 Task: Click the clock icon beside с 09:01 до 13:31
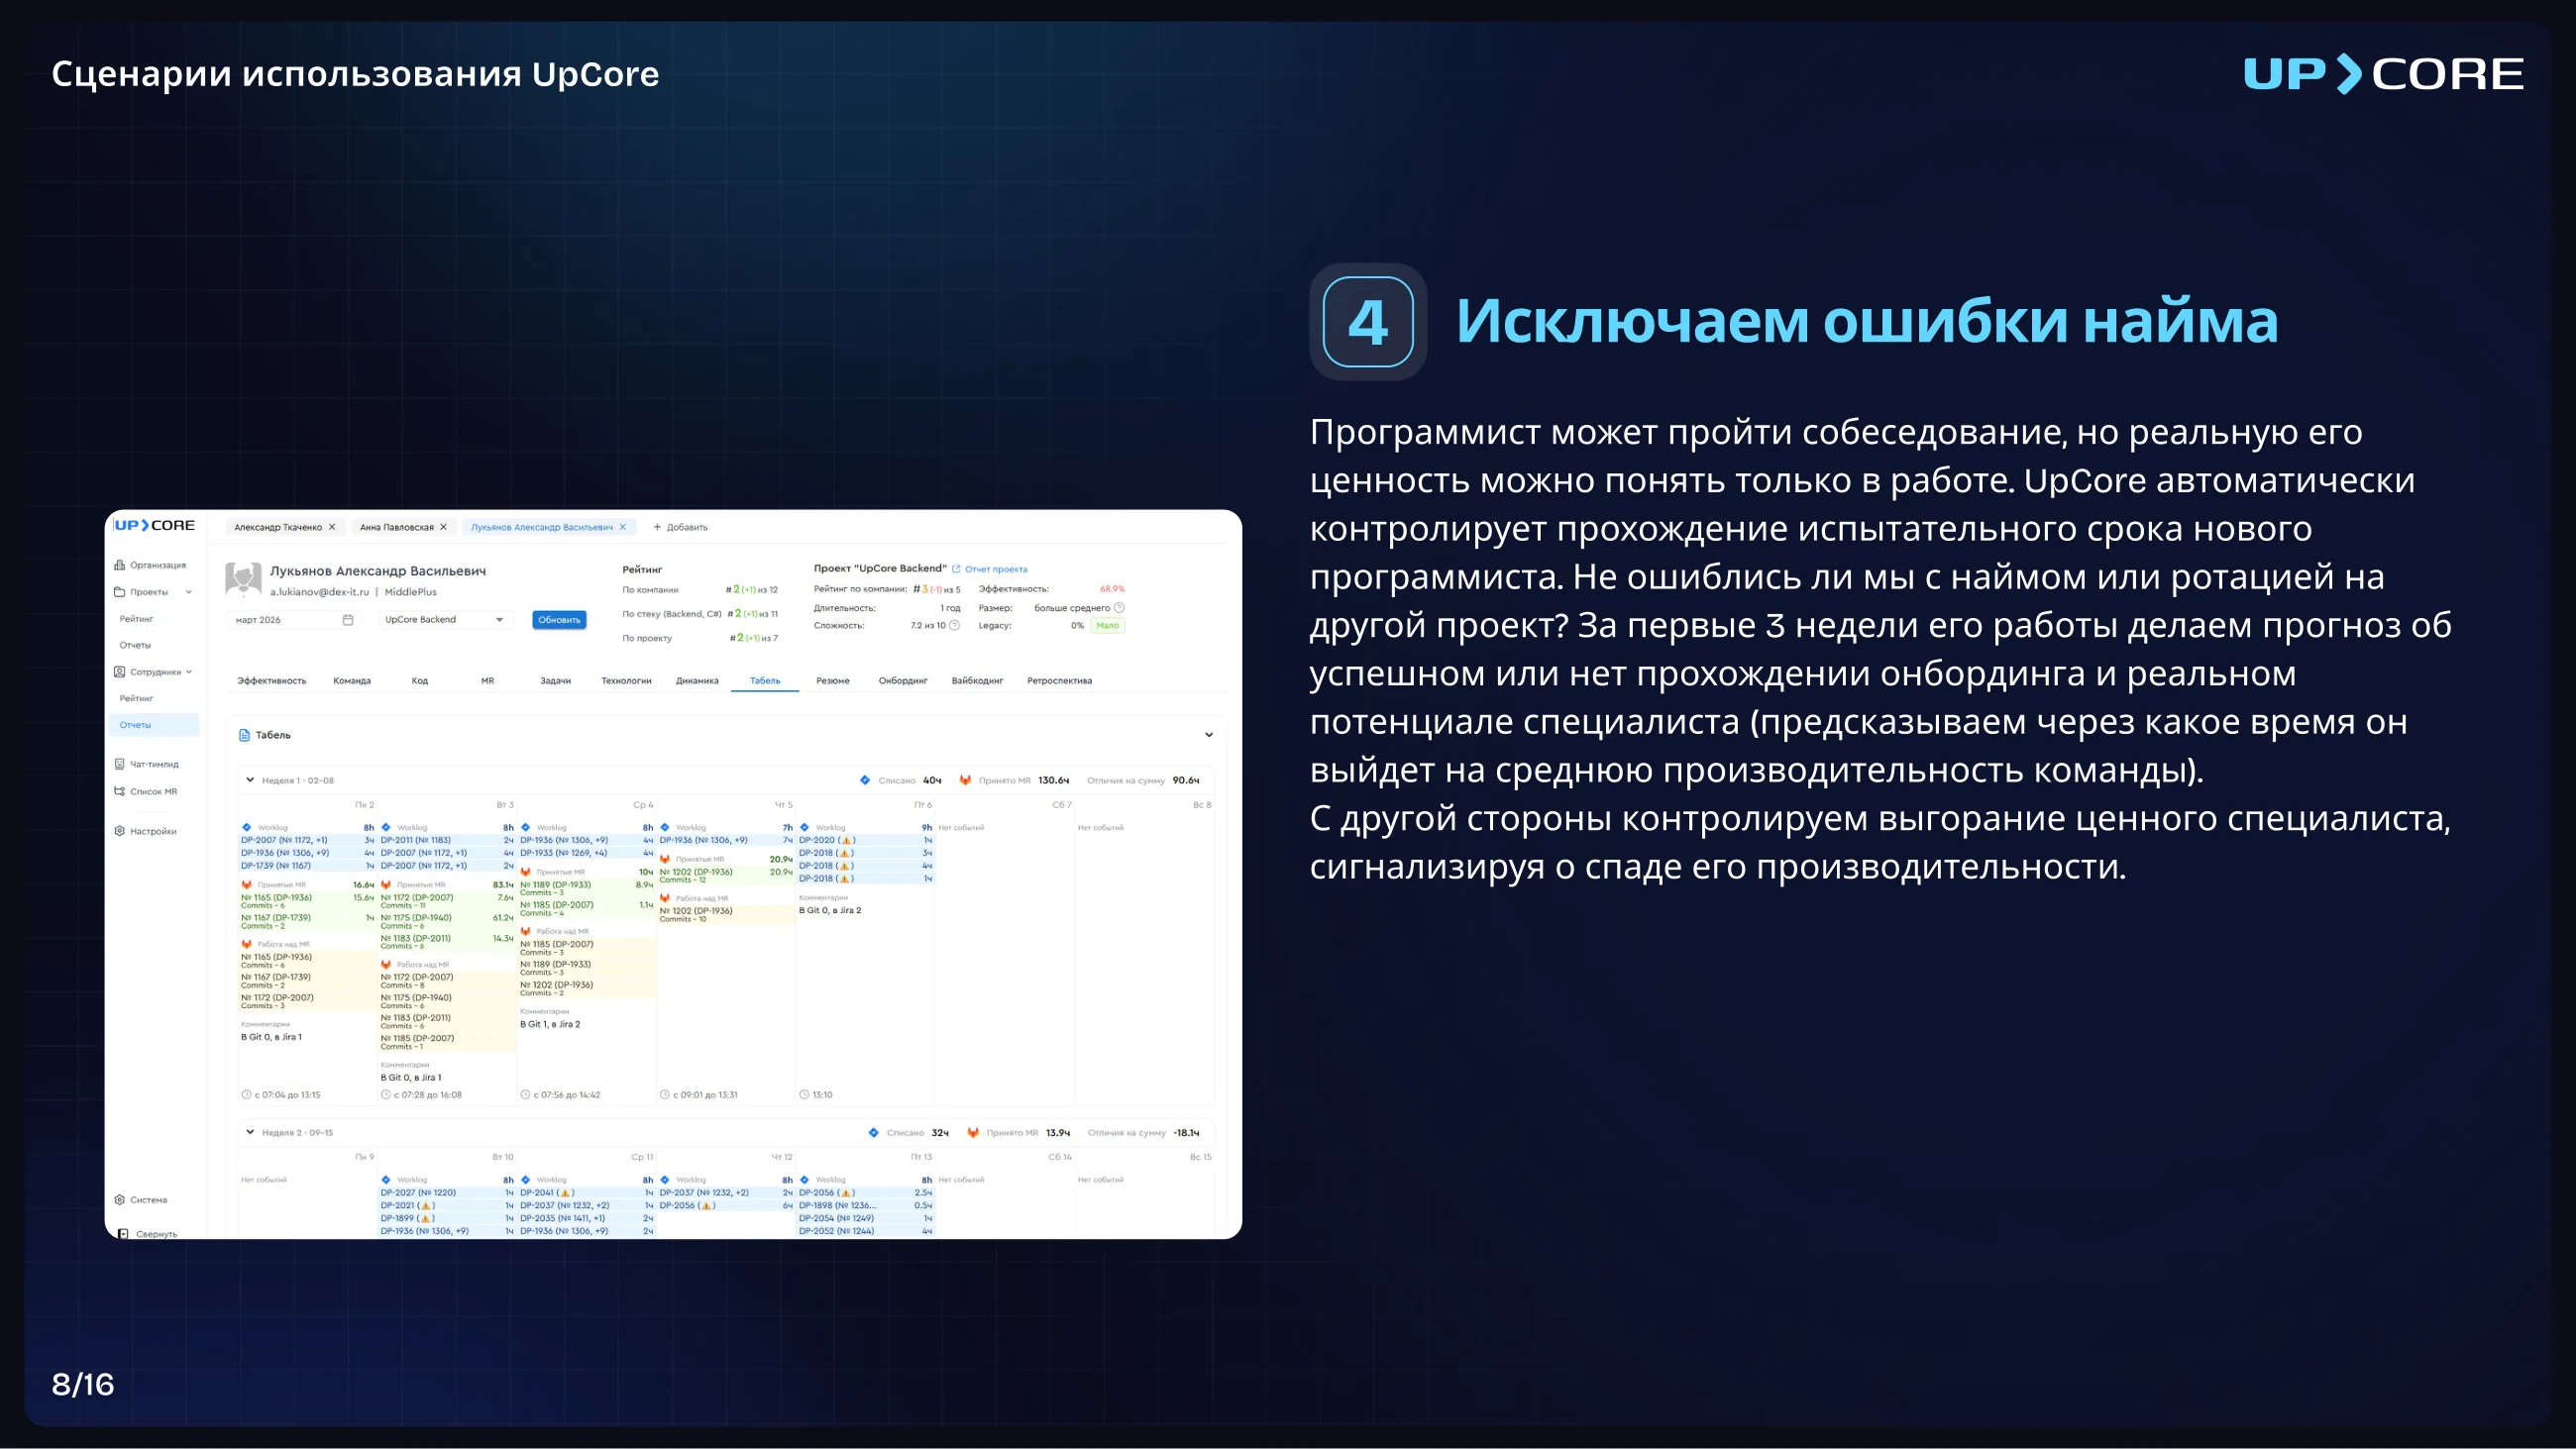[665, 1095]
